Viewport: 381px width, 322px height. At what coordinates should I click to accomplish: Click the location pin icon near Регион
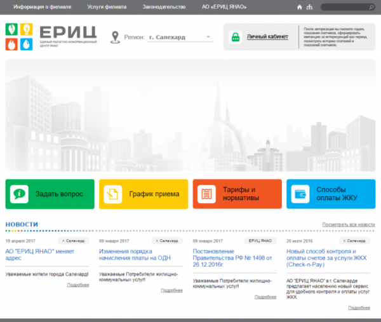pyautogui.click(x=115, y=37)
